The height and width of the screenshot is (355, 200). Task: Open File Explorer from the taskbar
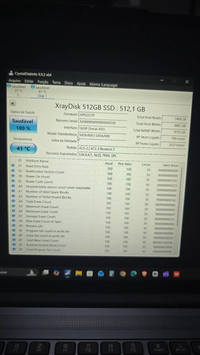tap(79, 273)
